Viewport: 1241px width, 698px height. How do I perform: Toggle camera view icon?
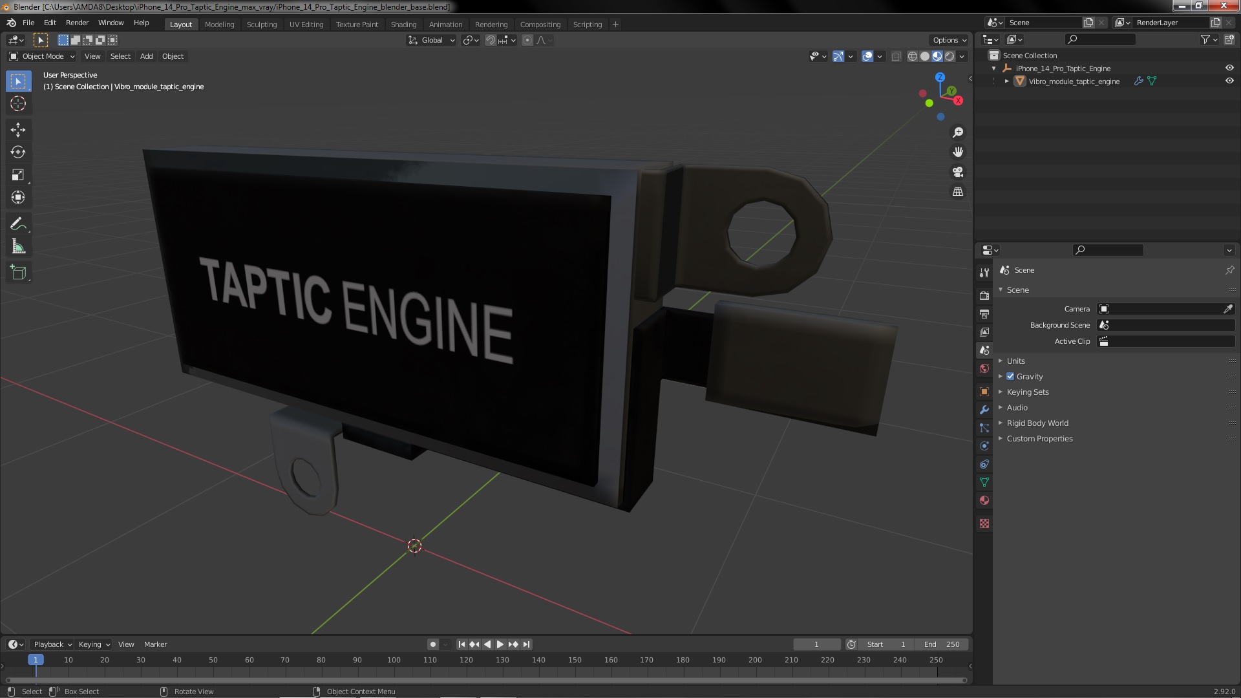[958, 172]
